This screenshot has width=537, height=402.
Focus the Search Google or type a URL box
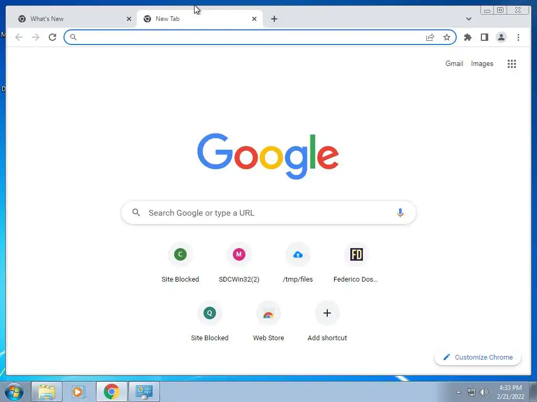click(x=268, y=213)
